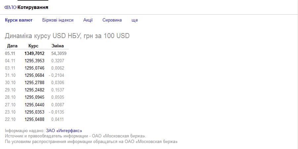Click the rate value 1295,0746
The height and width of the screenshot is (149, 298).
[34, 68]
